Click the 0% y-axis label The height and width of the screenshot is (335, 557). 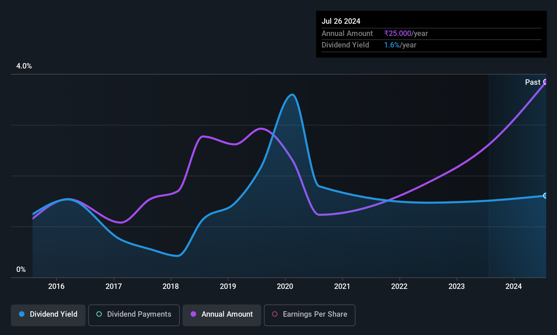[x=21, y=270]
